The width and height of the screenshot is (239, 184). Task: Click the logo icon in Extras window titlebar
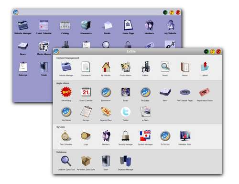pos(56,51)
